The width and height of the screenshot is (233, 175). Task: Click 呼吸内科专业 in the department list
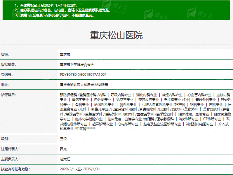(121, 95)
